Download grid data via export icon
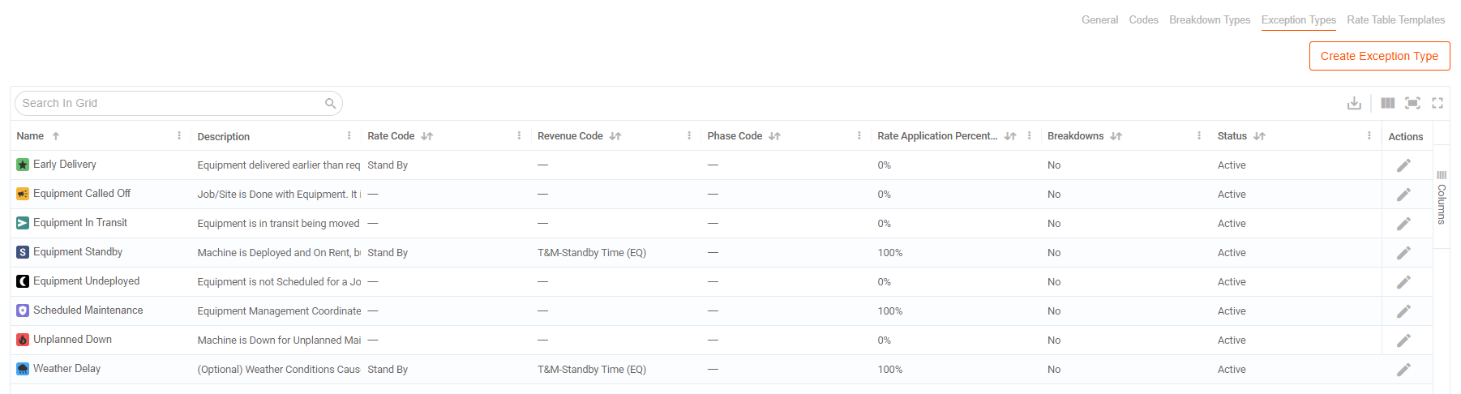 pos(1354,103)
